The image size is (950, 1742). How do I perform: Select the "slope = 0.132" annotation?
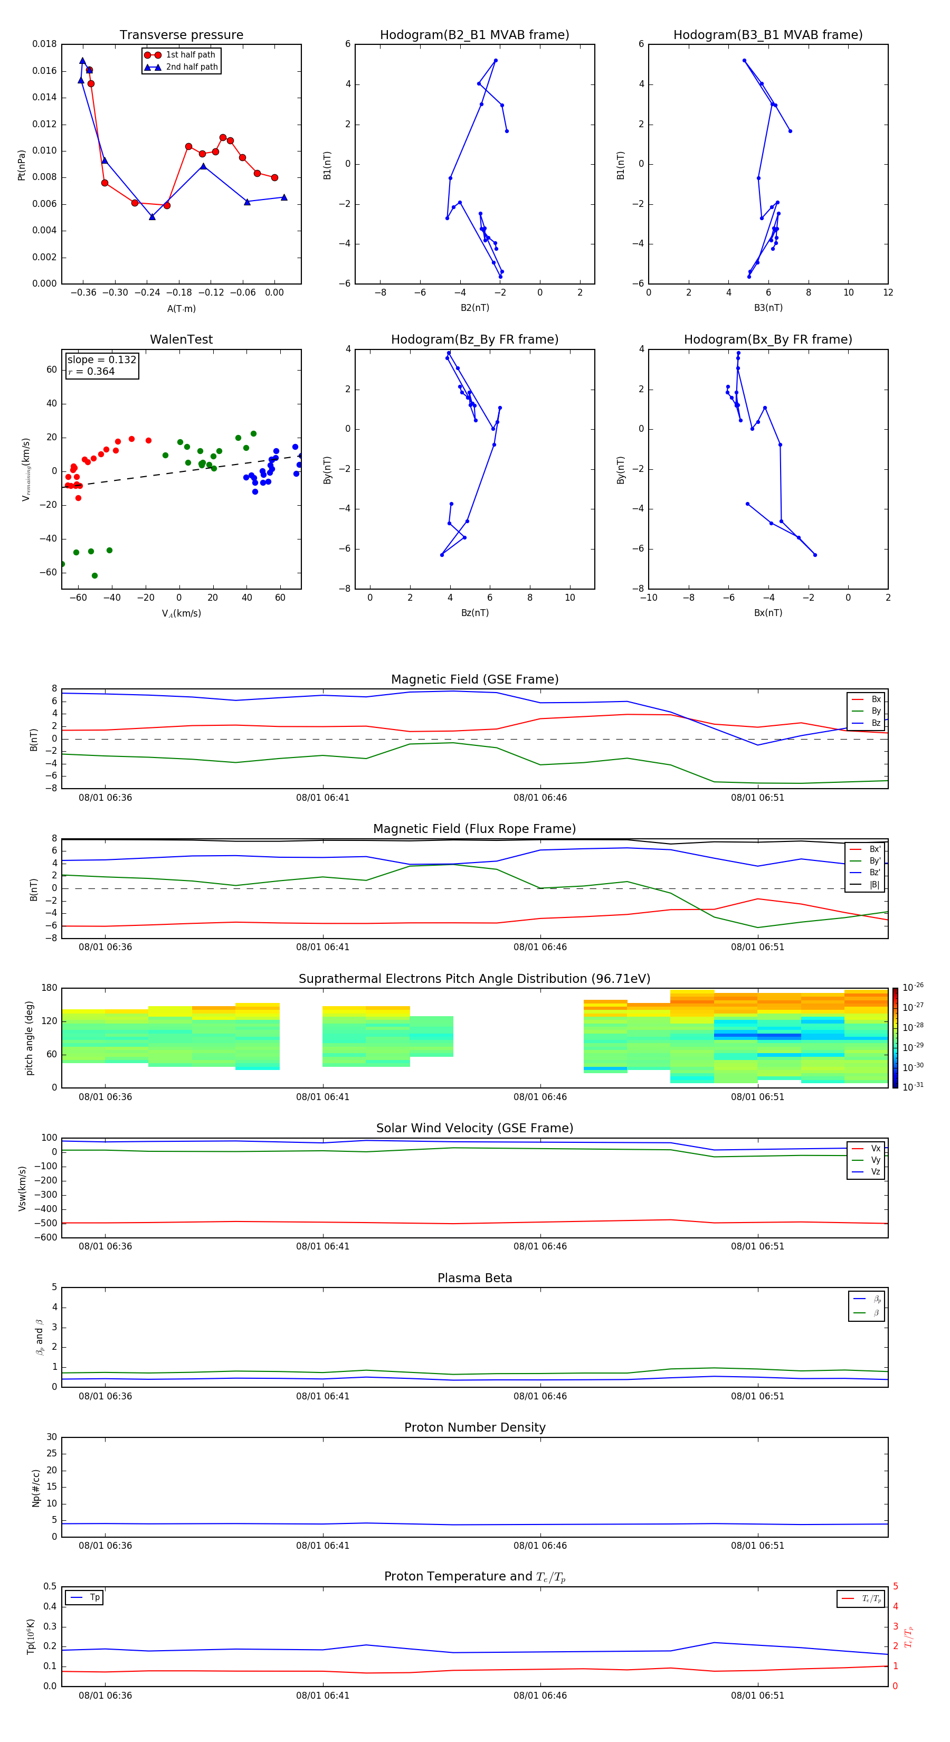pyautogui.click(x=102, y=360)
